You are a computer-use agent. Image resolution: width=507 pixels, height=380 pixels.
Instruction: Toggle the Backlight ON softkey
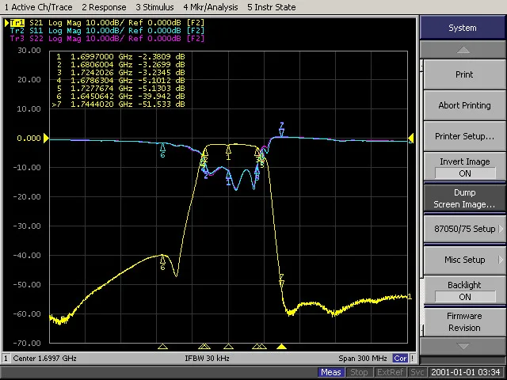(464, 291)
